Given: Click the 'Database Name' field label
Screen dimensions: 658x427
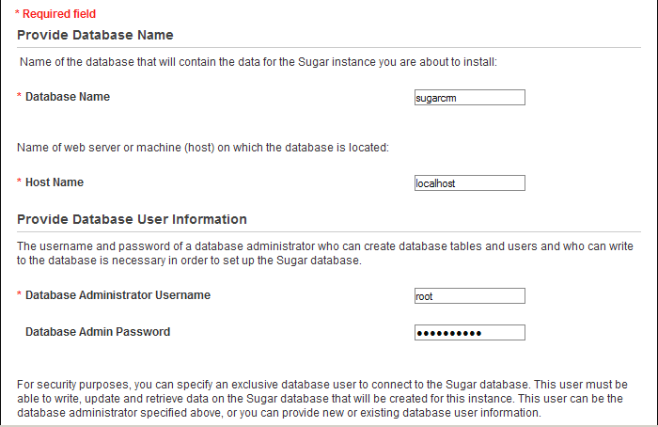Looking at the screenshot, I should [68, 97].
